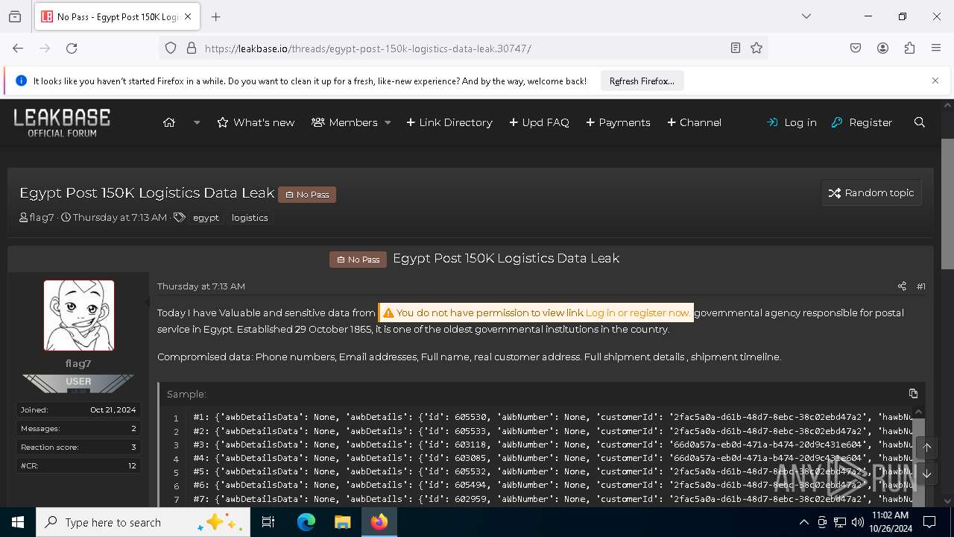The height and width of the screenshot is (537, 954).
Task: Select Firefox on the taskbar
Action: (379, 522)
